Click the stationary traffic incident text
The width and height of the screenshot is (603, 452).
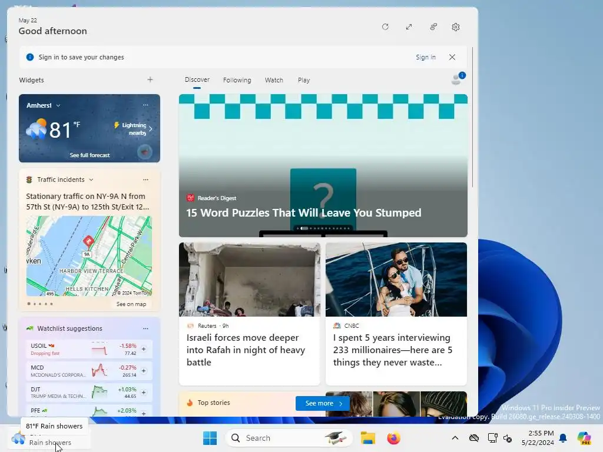pos(88,201)
